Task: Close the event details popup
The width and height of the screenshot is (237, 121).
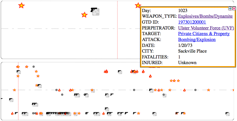Action: point(234,8)
